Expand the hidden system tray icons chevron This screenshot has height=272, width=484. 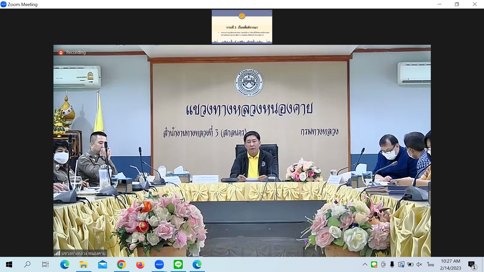click(x=365, y=264)
